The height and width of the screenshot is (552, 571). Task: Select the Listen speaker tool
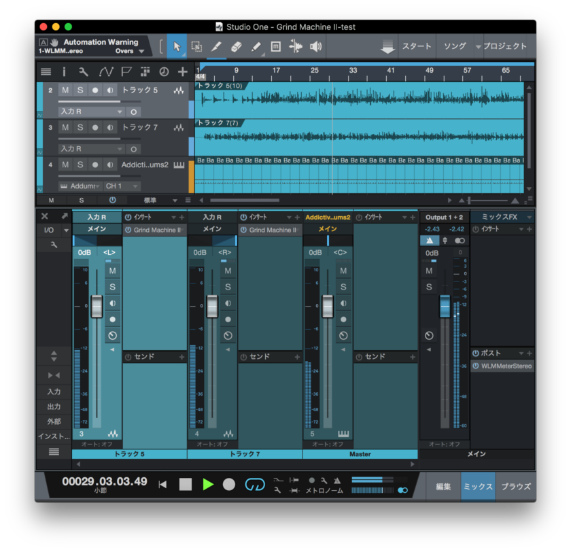(x=315, y=47)
